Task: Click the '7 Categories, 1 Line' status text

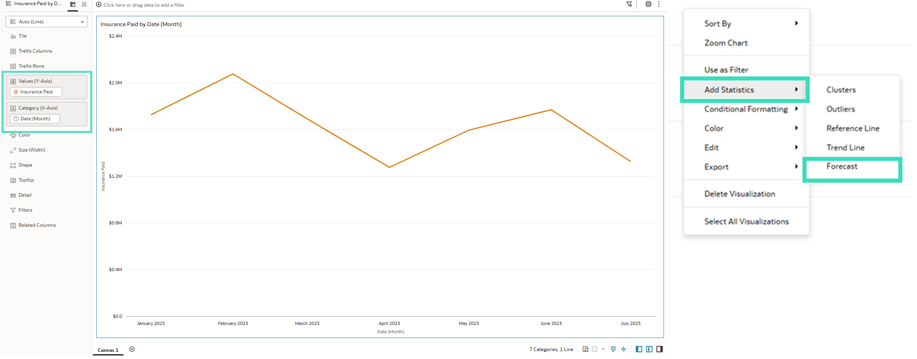Action: tap(551, 350)
